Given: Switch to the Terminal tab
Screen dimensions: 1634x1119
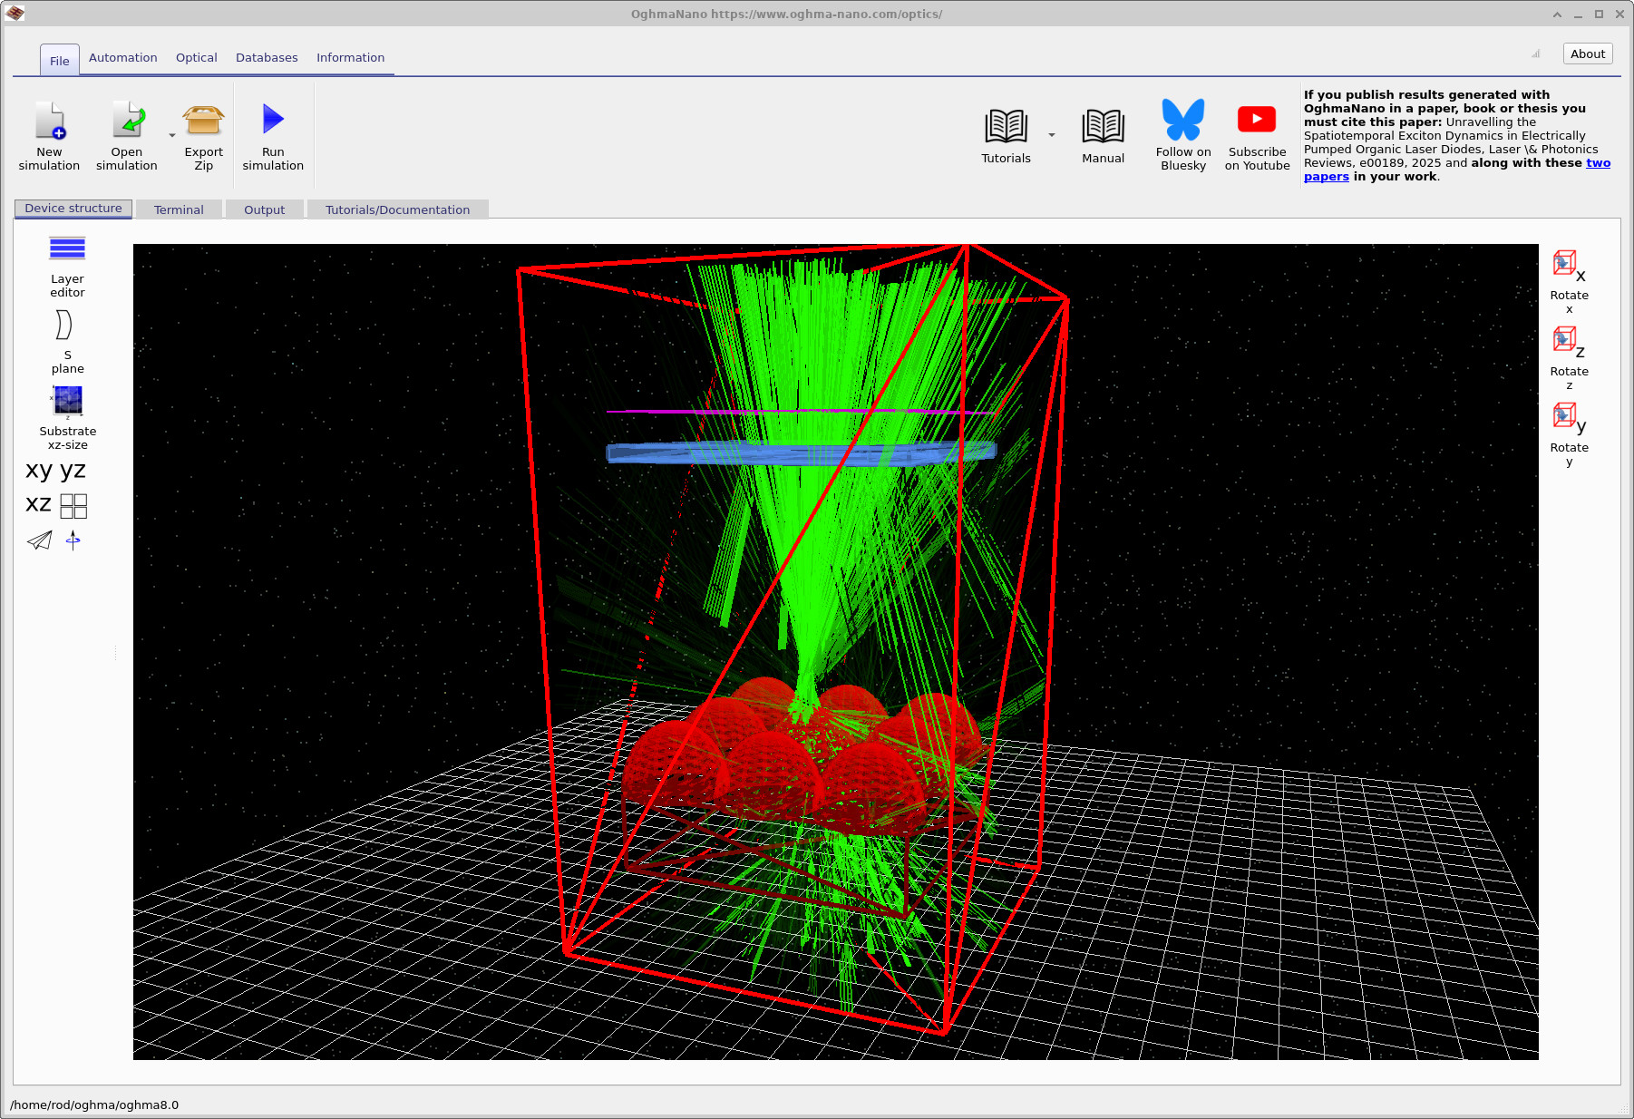Looking at the screenshot, I should [179, 209].
